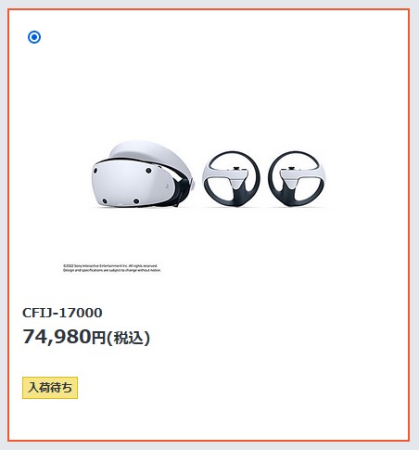Click the 74,980 price figure

(57, 337)
